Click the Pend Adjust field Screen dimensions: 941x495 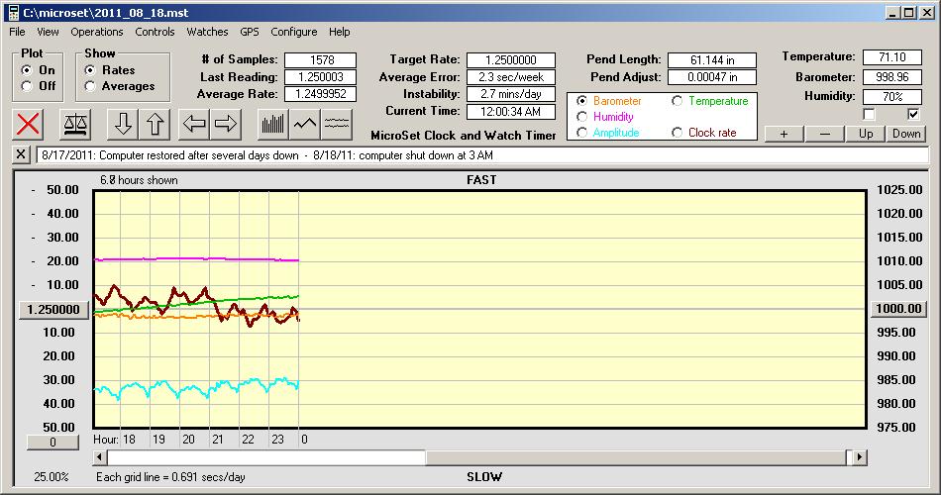(712, 77)
